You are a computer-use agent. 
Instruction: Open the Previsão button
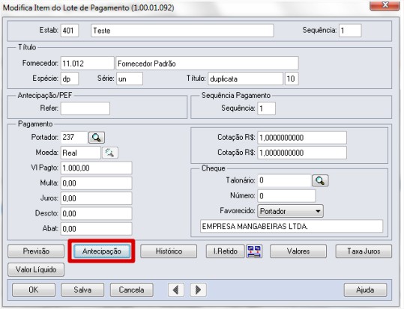[x=36, y=251]
